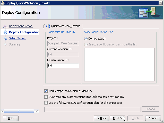Click the Select Server step node icon
The height and width of the screenshot is (123, 164).
coord(5,39)
